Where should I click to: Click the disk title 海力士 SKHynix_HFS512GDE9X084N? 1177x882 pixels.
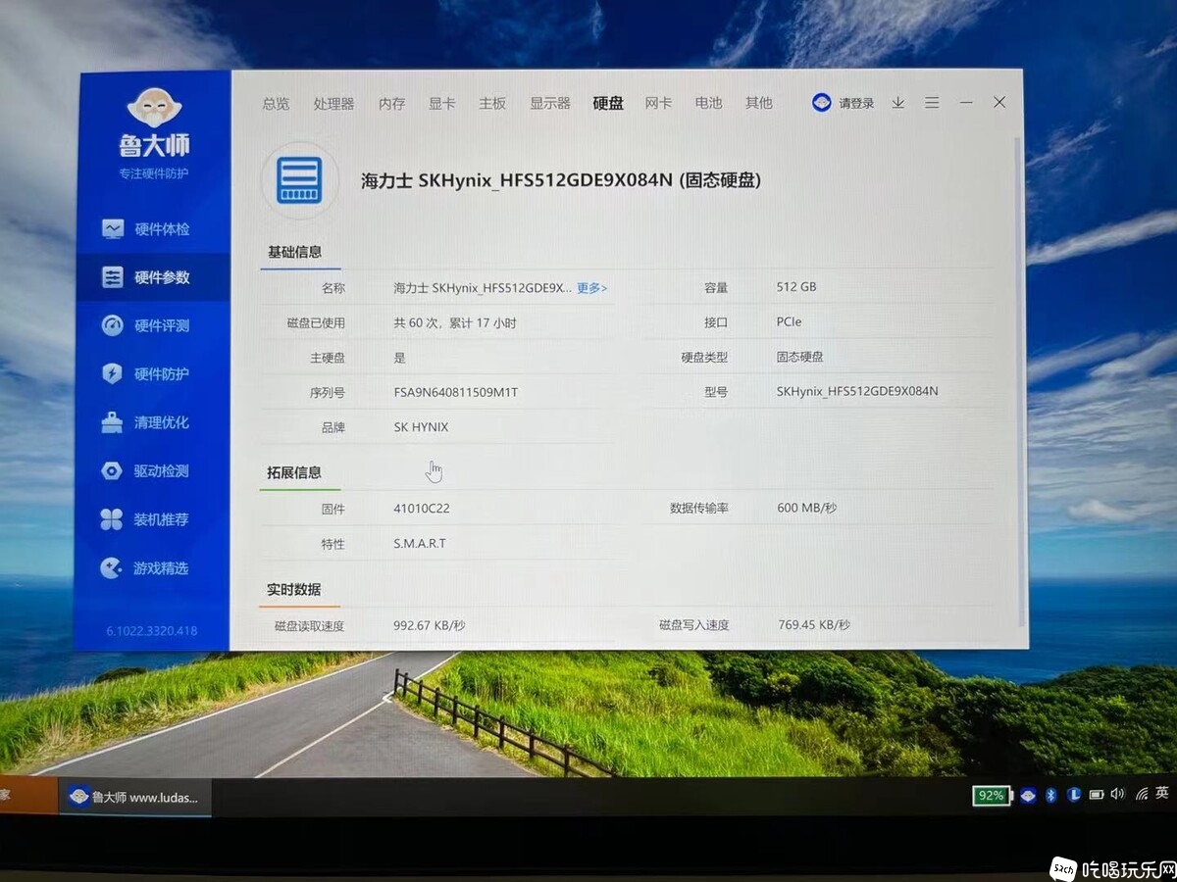561,180
